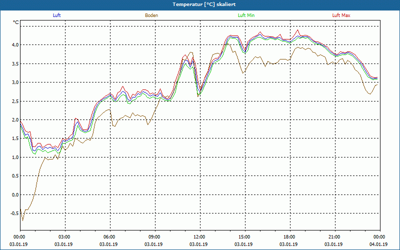Click the '03.01.19' date under '12:00'

coord(198,244)
